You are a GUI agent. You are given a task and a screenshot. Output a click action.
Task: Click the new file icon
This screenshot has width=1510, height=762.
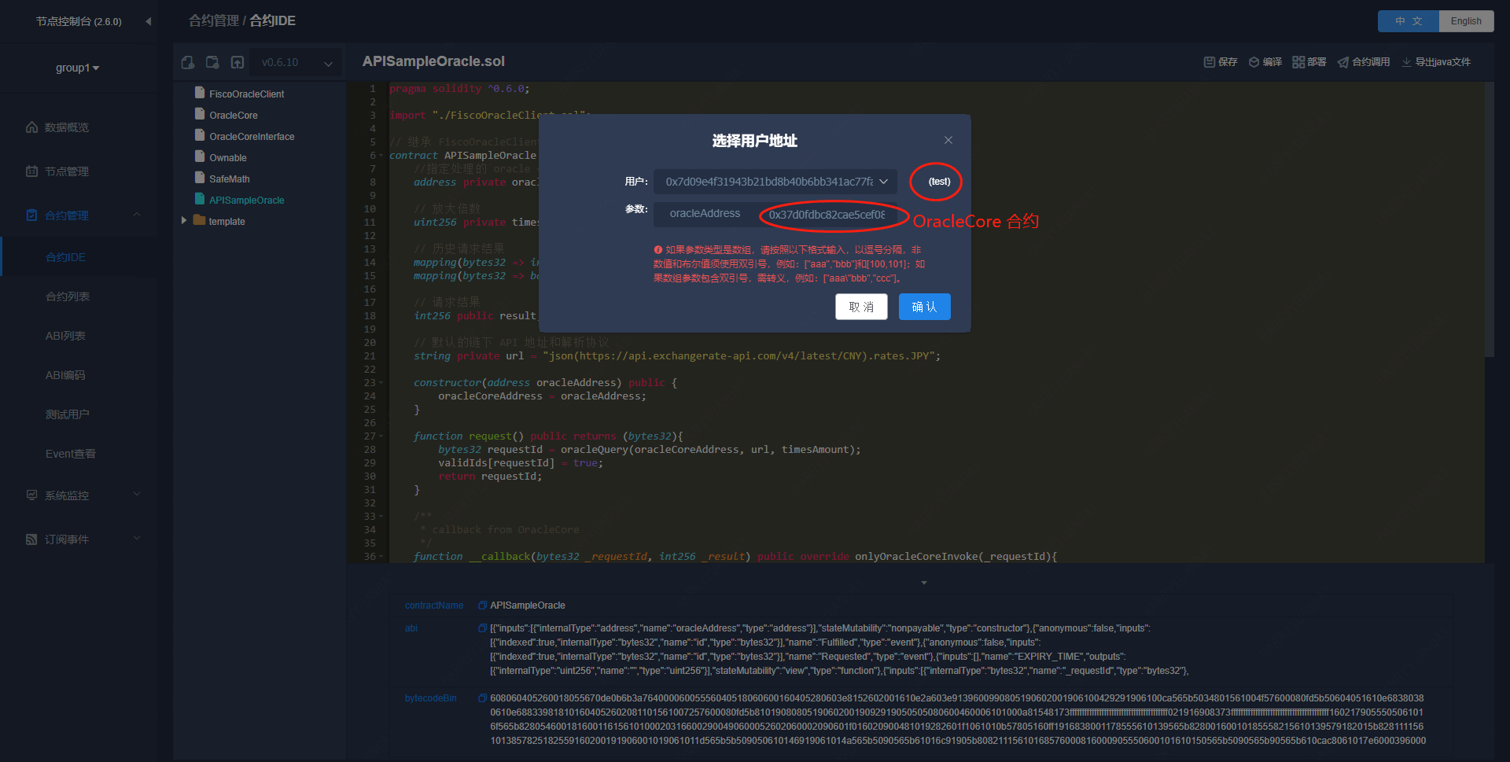(188, 62)
